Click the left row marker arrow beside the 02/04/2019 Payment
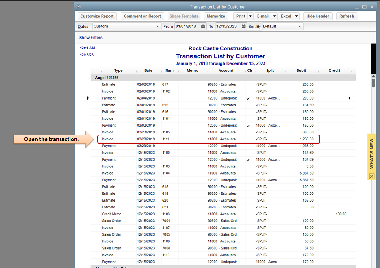Viewport: 380px width, 268px height. (88, 98)
